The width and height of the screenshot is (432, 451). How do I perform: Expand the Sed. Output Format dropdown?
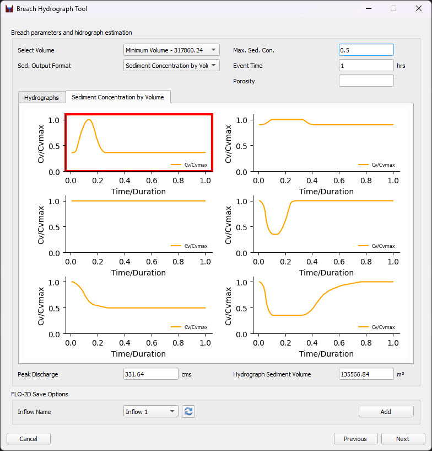coord(171,66)
